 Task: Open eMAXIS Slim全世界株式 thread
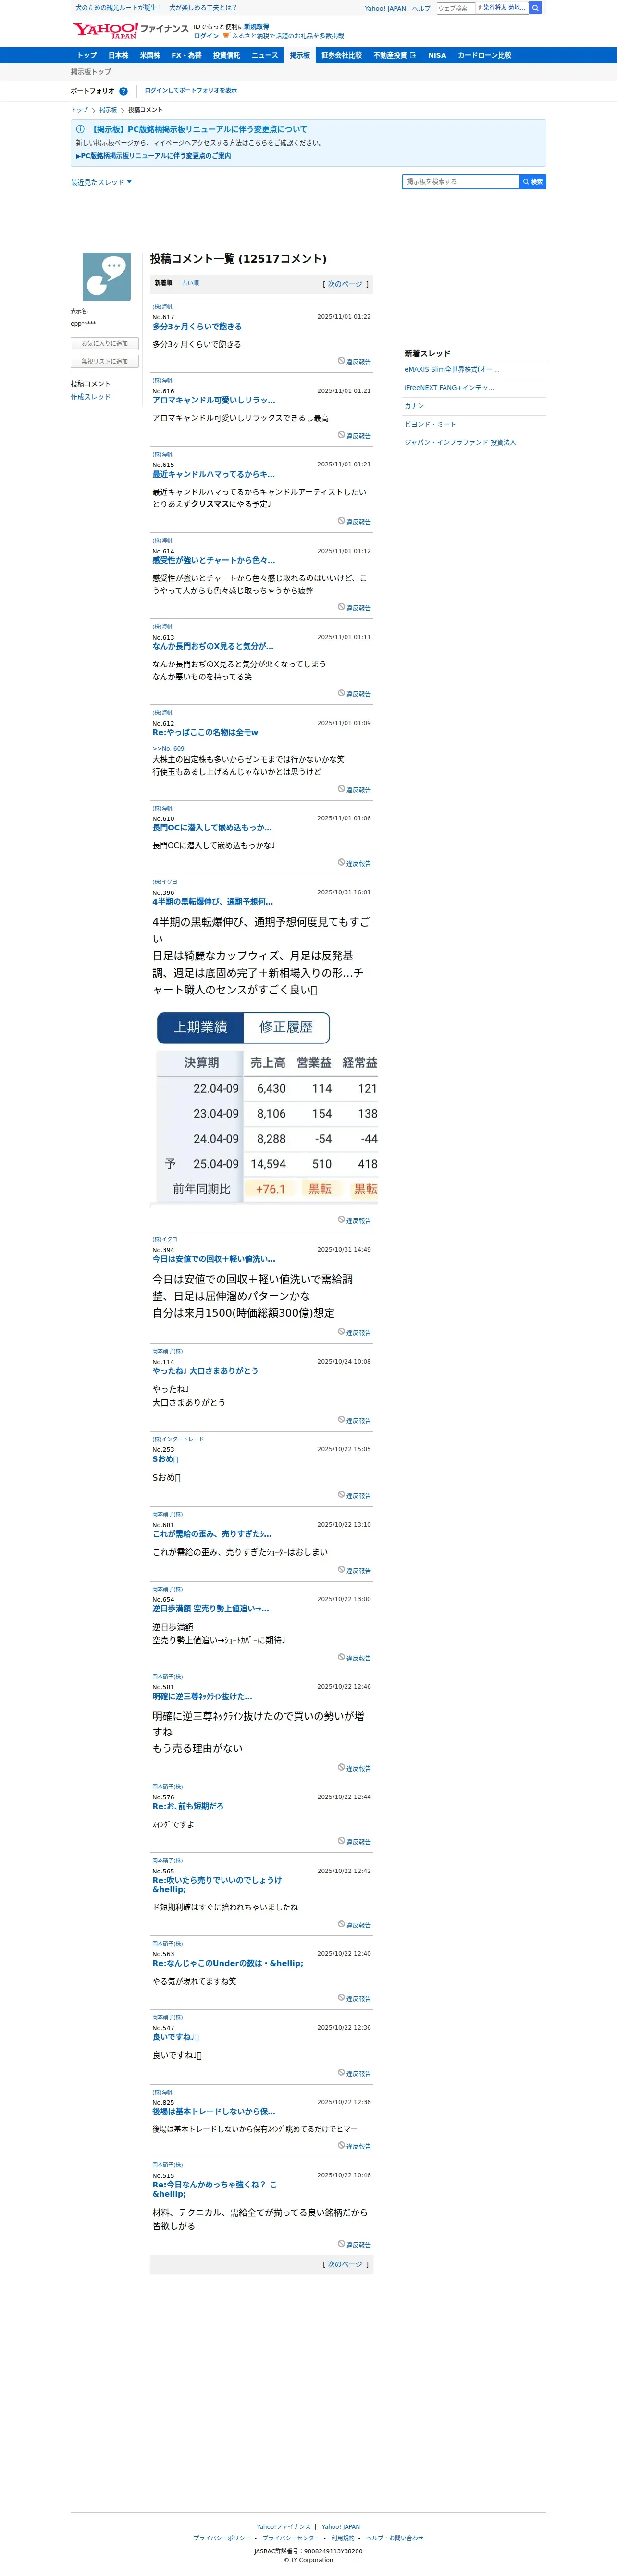pos(452,369)
